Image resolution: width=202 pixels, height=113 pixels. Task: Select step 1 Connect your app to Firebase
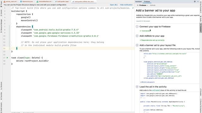coord(155,26)
